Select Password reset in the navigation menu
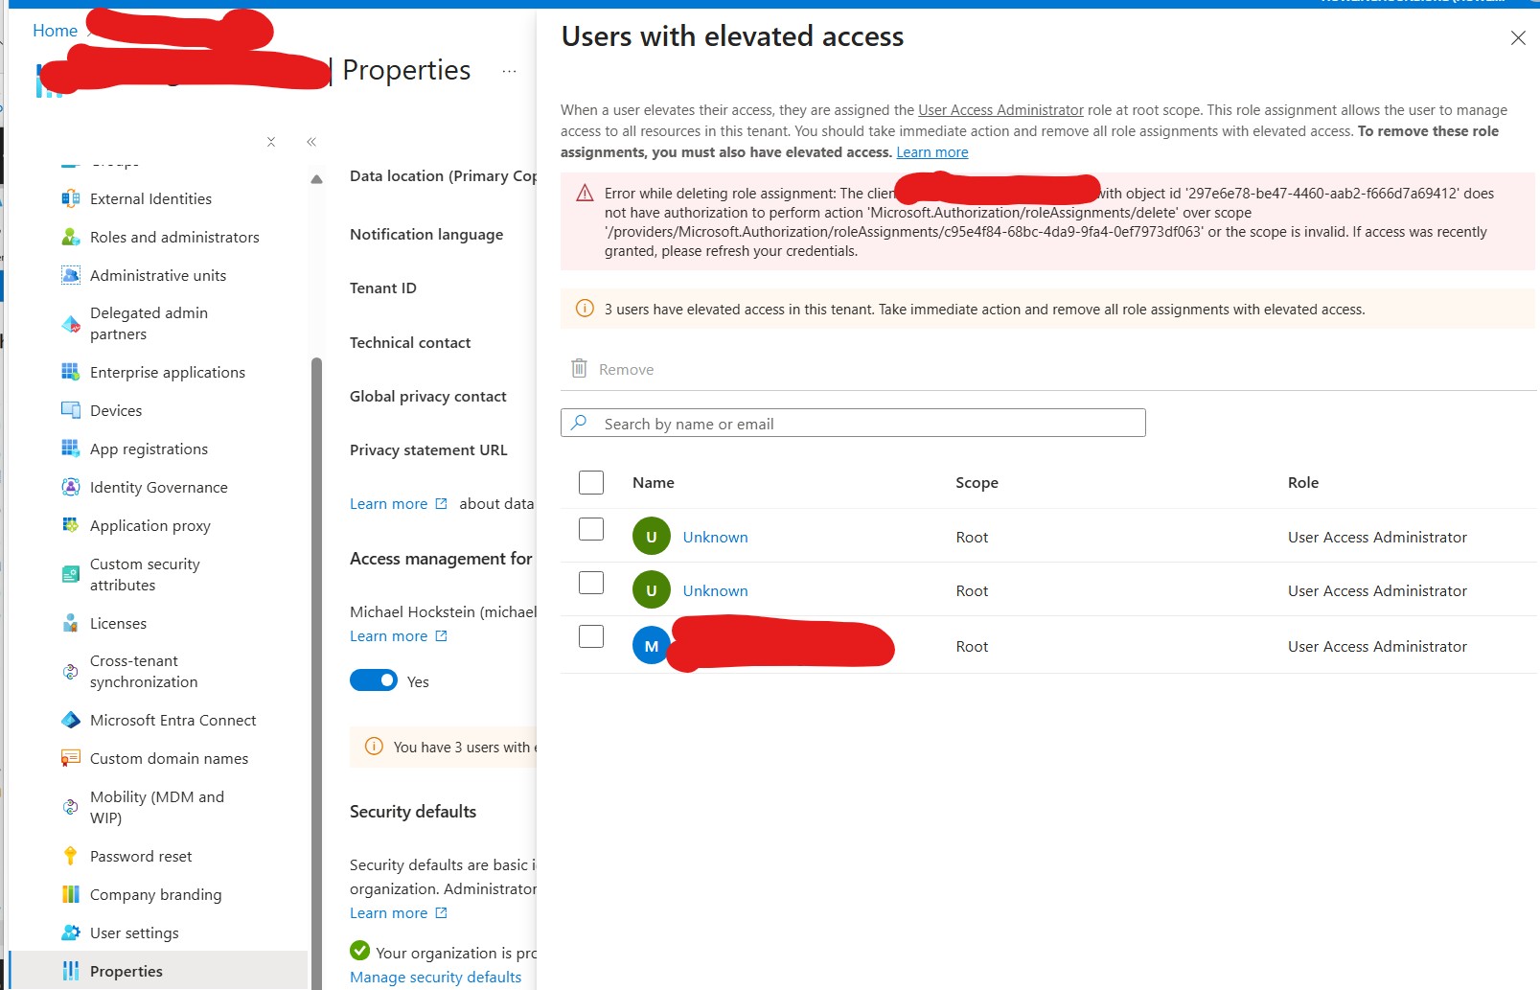 tap(140, 856)
